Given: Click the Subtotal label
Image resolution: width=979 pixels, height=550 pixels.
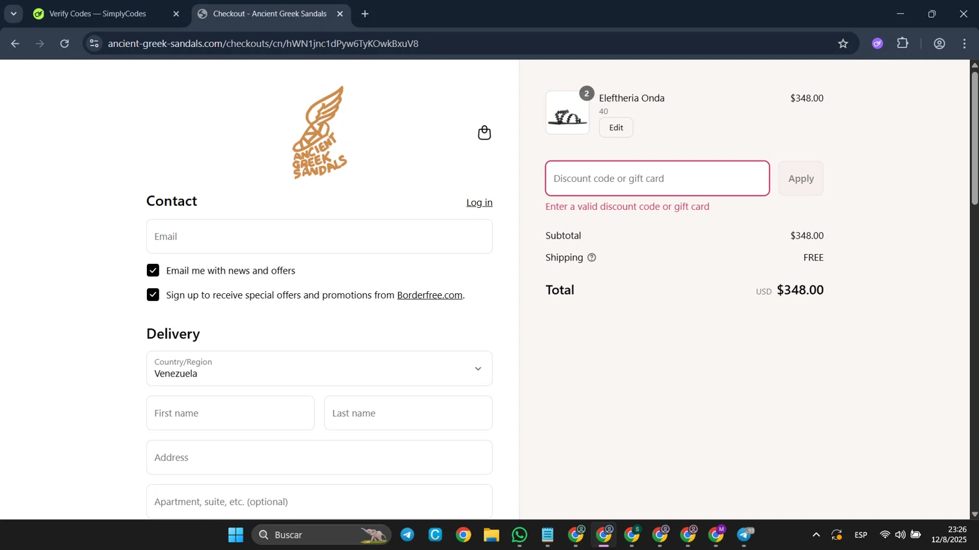Looking at the screenshot, I should 563,235.
